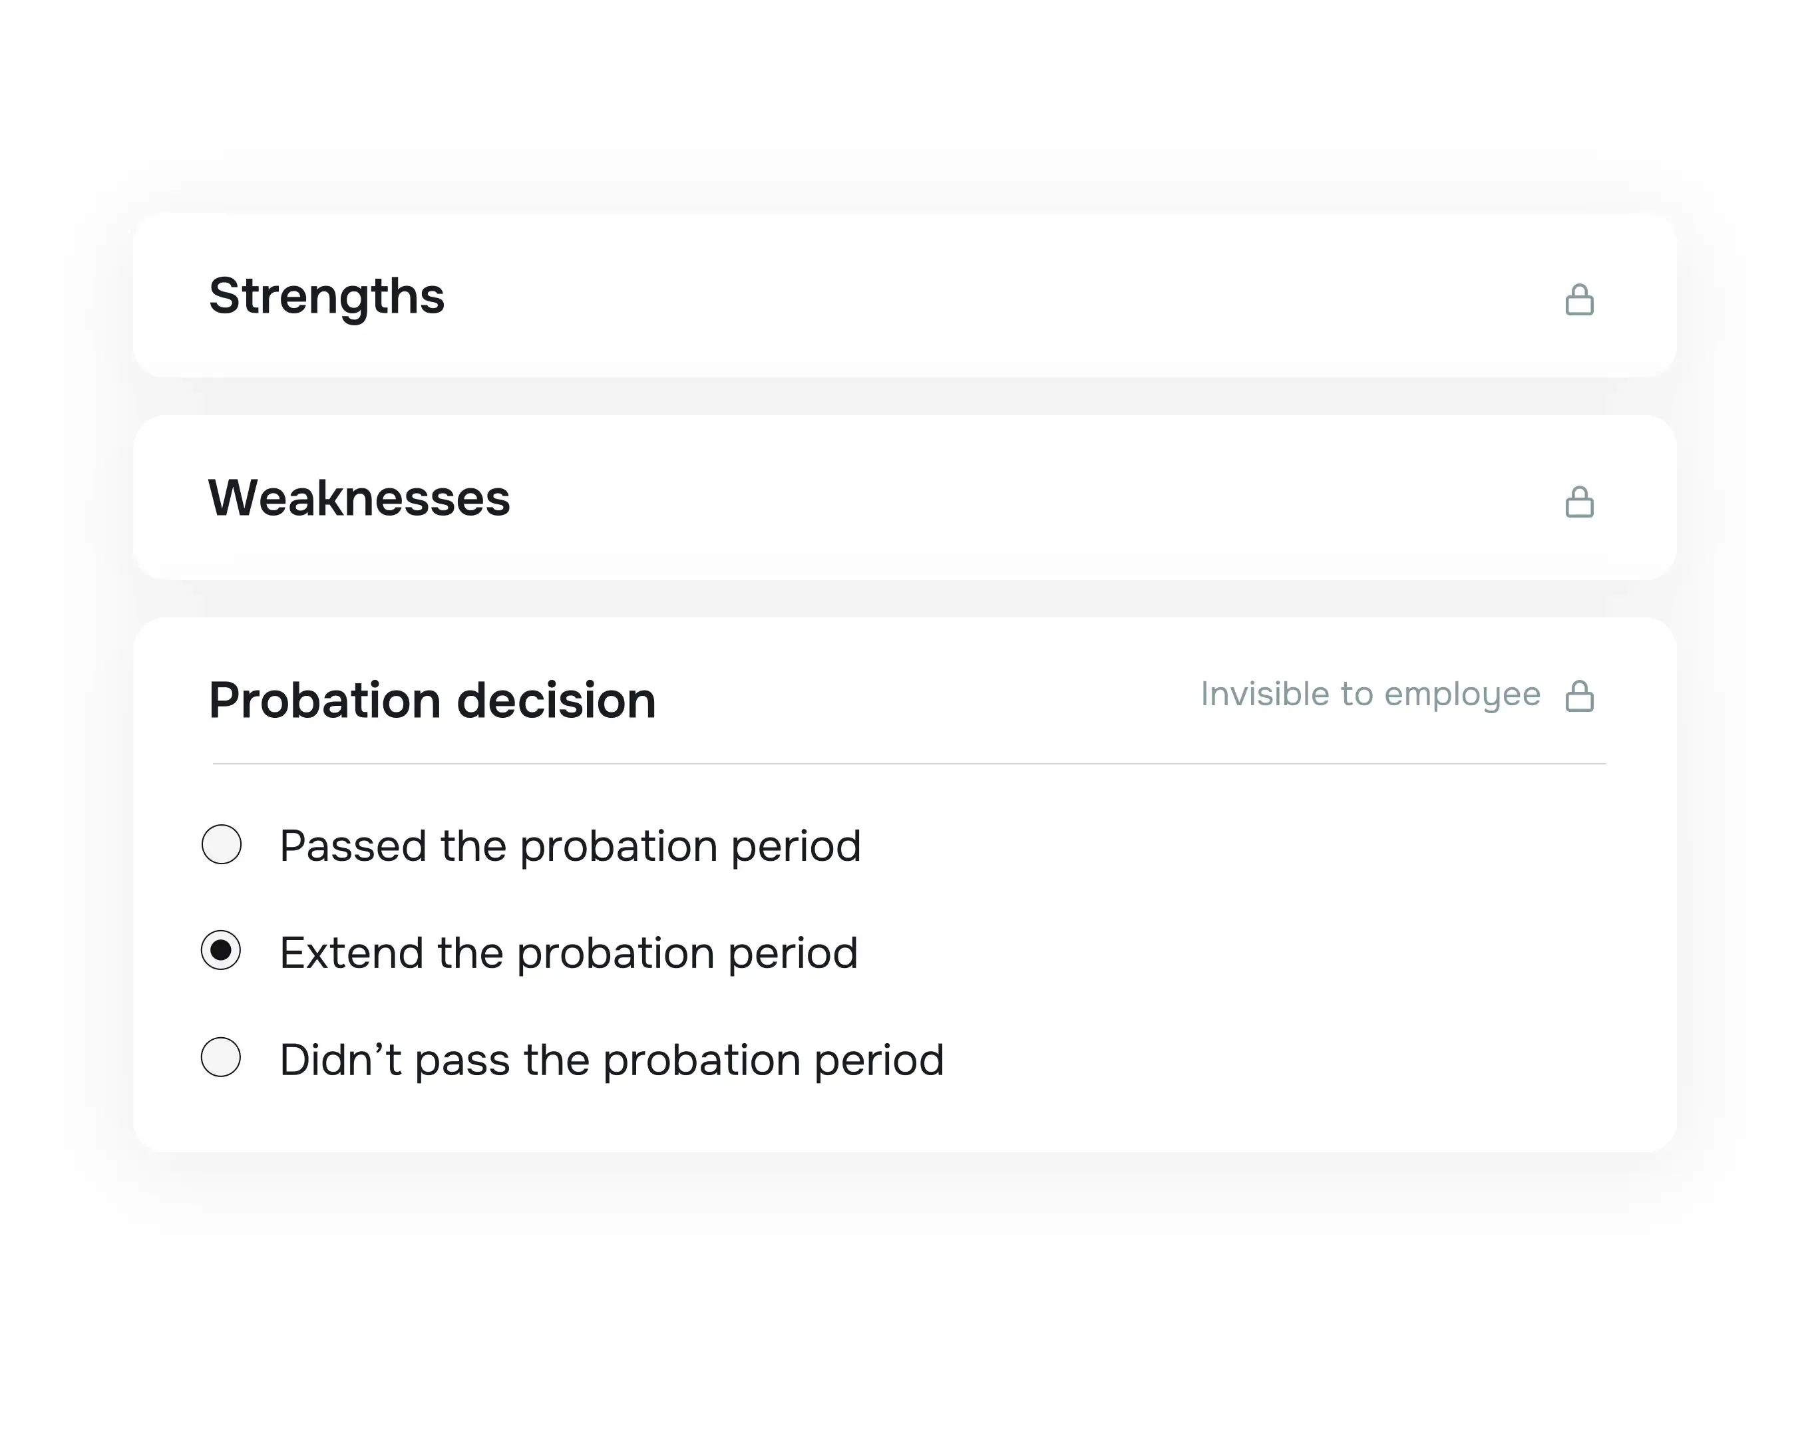
Task: Click the Probation decision title
Action: tap(433, 699)
